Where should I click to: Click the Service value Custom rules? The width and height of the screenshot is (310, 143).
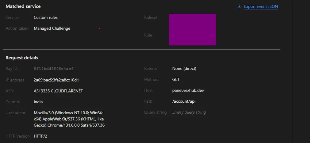[46, 17]
